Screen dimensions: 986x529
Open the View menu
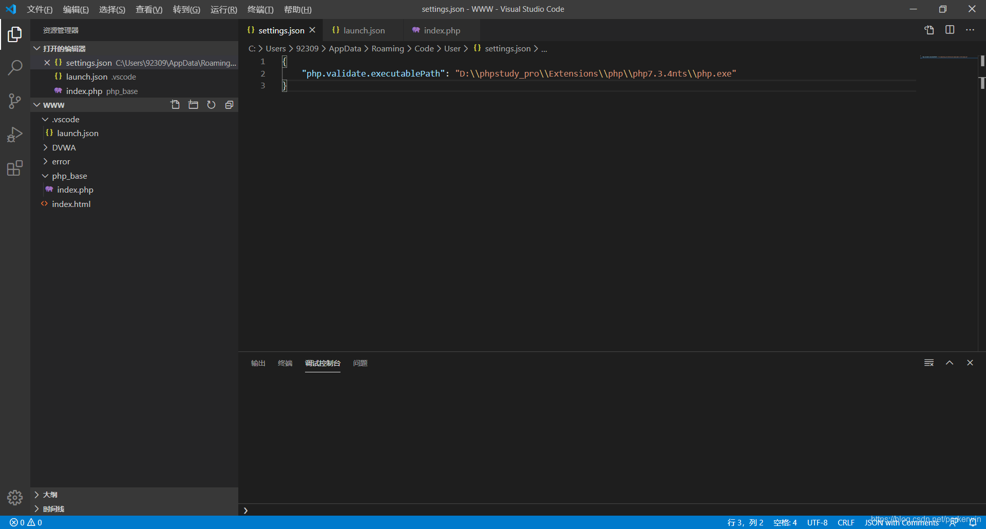pos(149,9)
